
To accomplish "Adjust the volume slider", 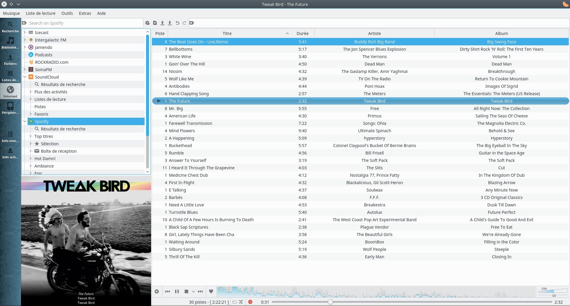I will 553,292.
